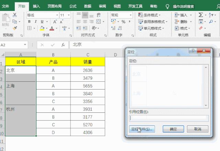Click the Sort and Filter icon
The width and height of the screenshot is (220, 151).
click(211, 15)
